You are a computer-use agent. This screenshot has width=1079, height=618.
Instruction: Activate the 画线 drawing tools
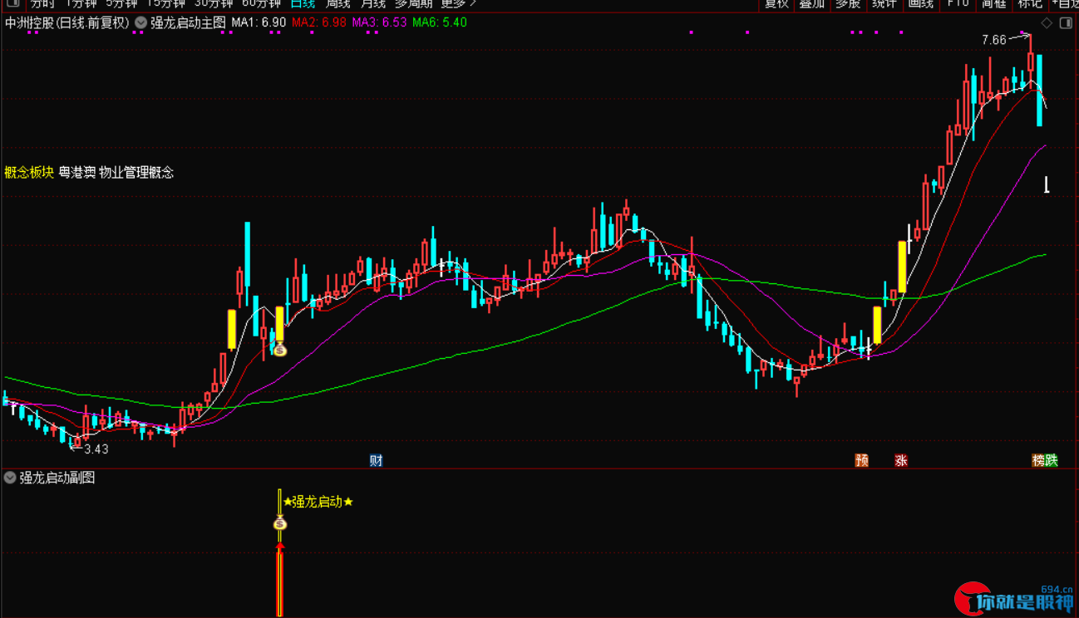[921, 3]
